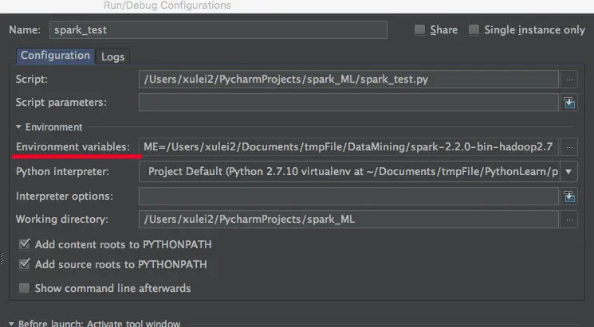Focus the Interpreter options input field

[x=348, y=197]
